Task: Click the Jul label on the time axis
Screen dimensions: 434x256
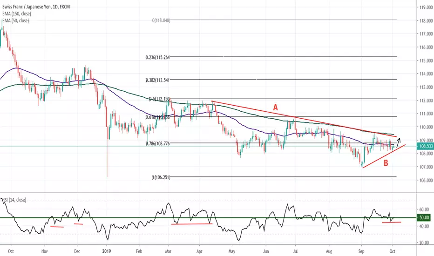Action: tap(295, 251)
